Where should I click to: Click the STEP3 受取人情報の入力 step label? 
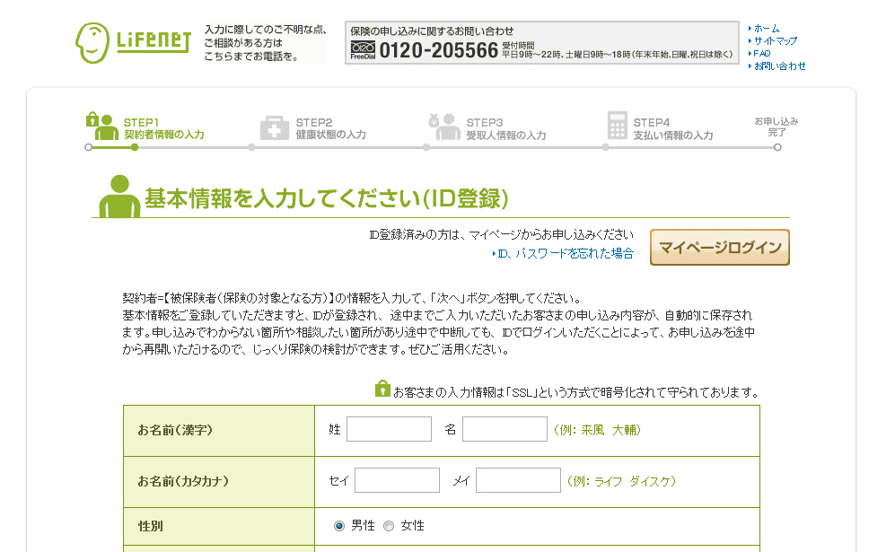506,129
